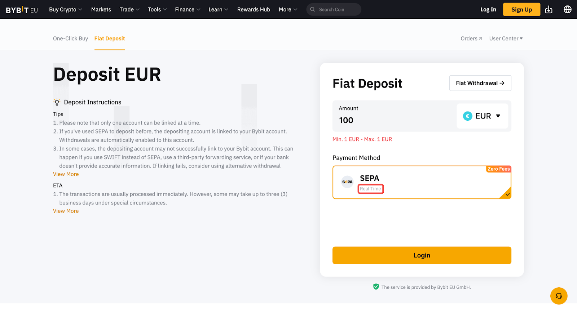Viewport: 577px width, 314px height.
Task: Open the Markets menu item
Action: [101, 10]
